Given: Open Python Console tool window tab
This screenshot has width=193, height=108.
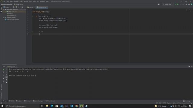Looking at the screenshot, I should click(x=50, y=101).
